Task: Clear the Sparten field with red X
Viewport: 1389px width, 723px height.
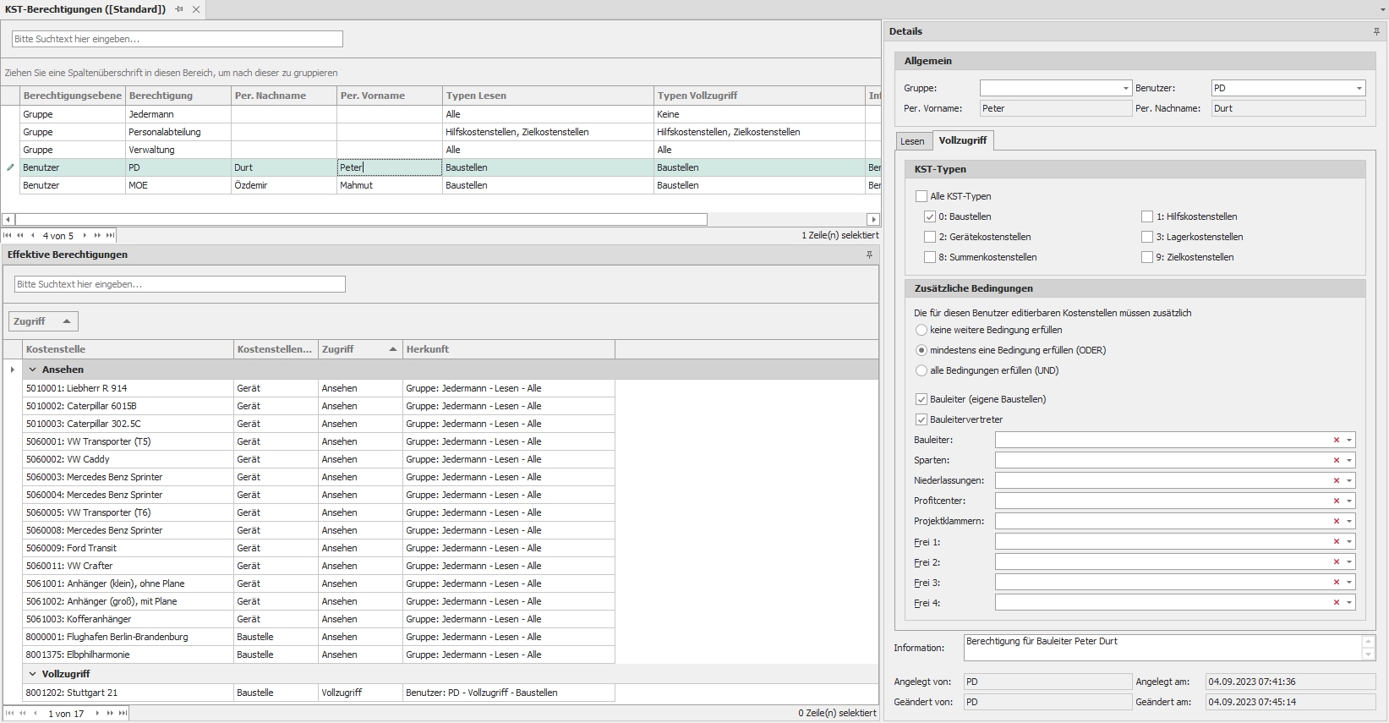Action: [1337, 460]
